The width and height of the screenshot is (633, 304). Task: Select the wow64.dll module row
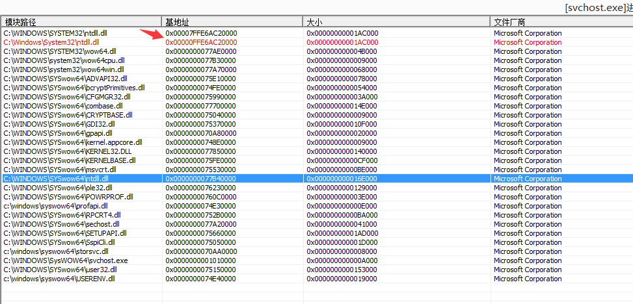[317, 51]
